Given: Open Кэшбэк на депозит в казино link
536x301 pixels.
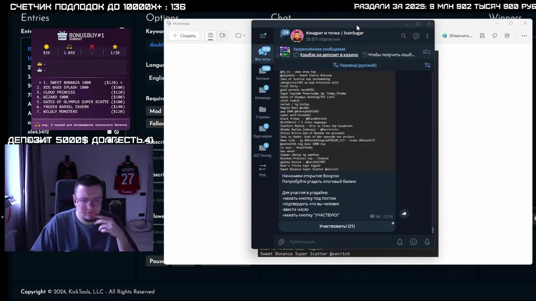Looking at the screenshot, I should tap(329, 55).
